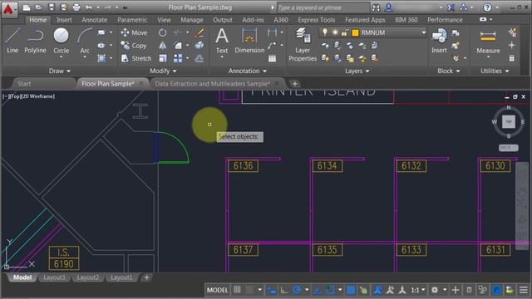Click the Help question mark icon
The height and width of the screenshot is (299, 532).
[x=487, y=7]
